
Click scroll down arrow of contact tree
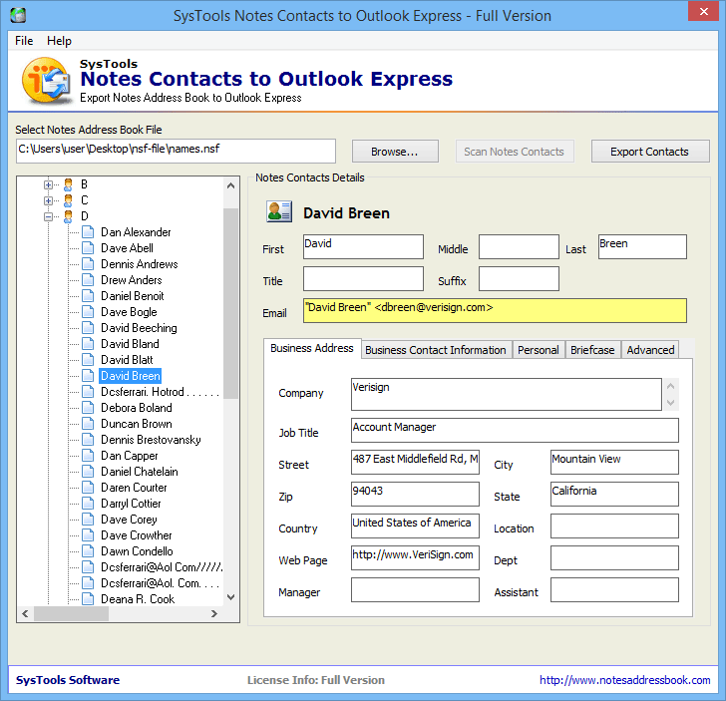(x=231, y=597)
